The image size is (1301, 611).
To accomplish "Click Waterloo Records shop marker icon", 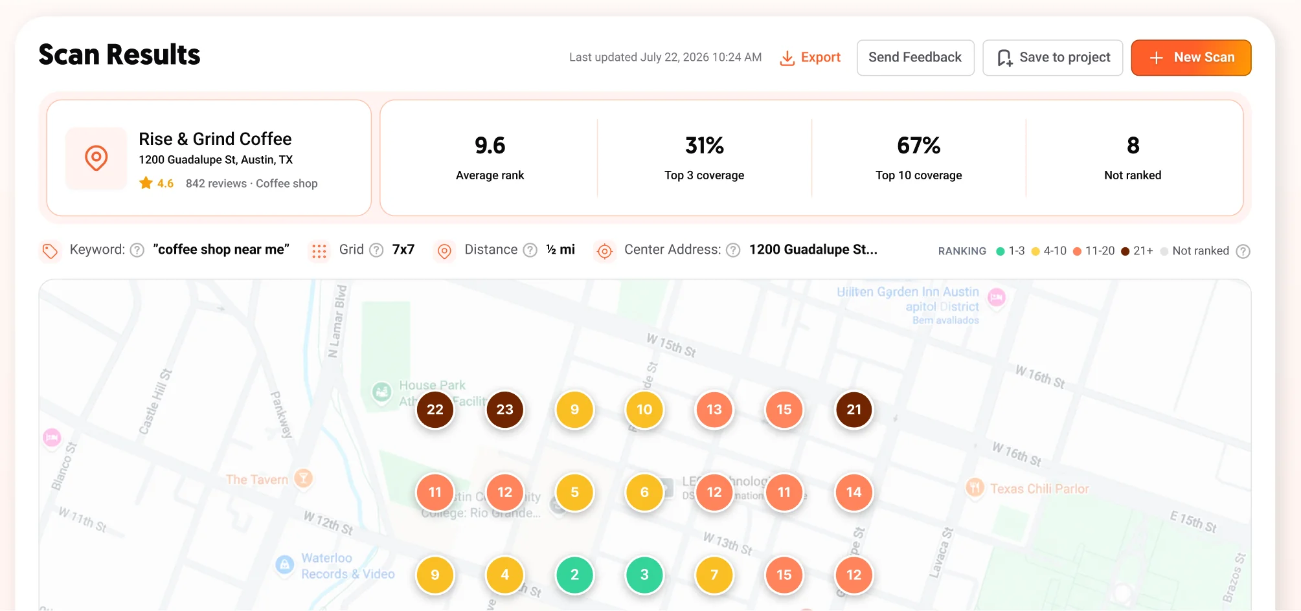I will (x=285, y=564).
